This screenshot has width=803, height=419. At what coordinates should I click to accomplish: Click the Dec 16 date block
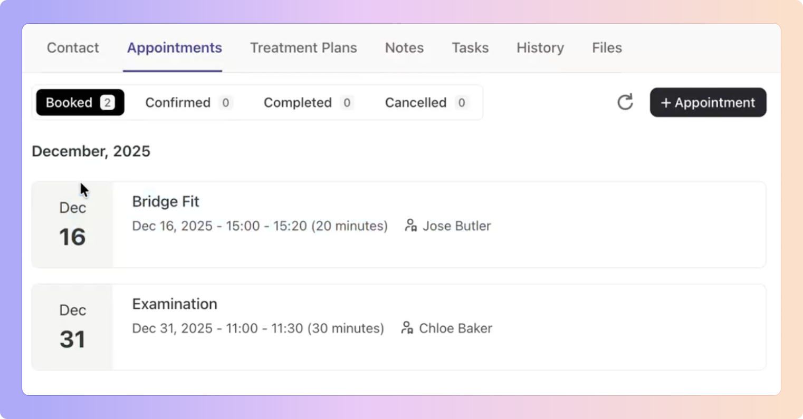(x=72, y=225)
